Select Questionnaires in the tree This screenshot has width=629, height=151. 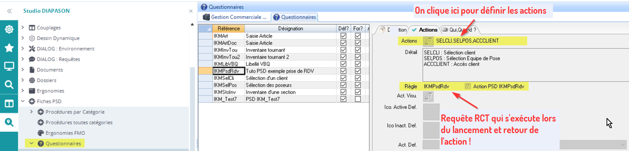tap(63, 143)
